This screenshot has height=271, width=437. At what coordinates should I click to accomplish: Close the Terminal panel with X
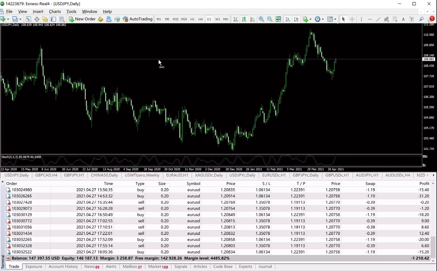3,182
